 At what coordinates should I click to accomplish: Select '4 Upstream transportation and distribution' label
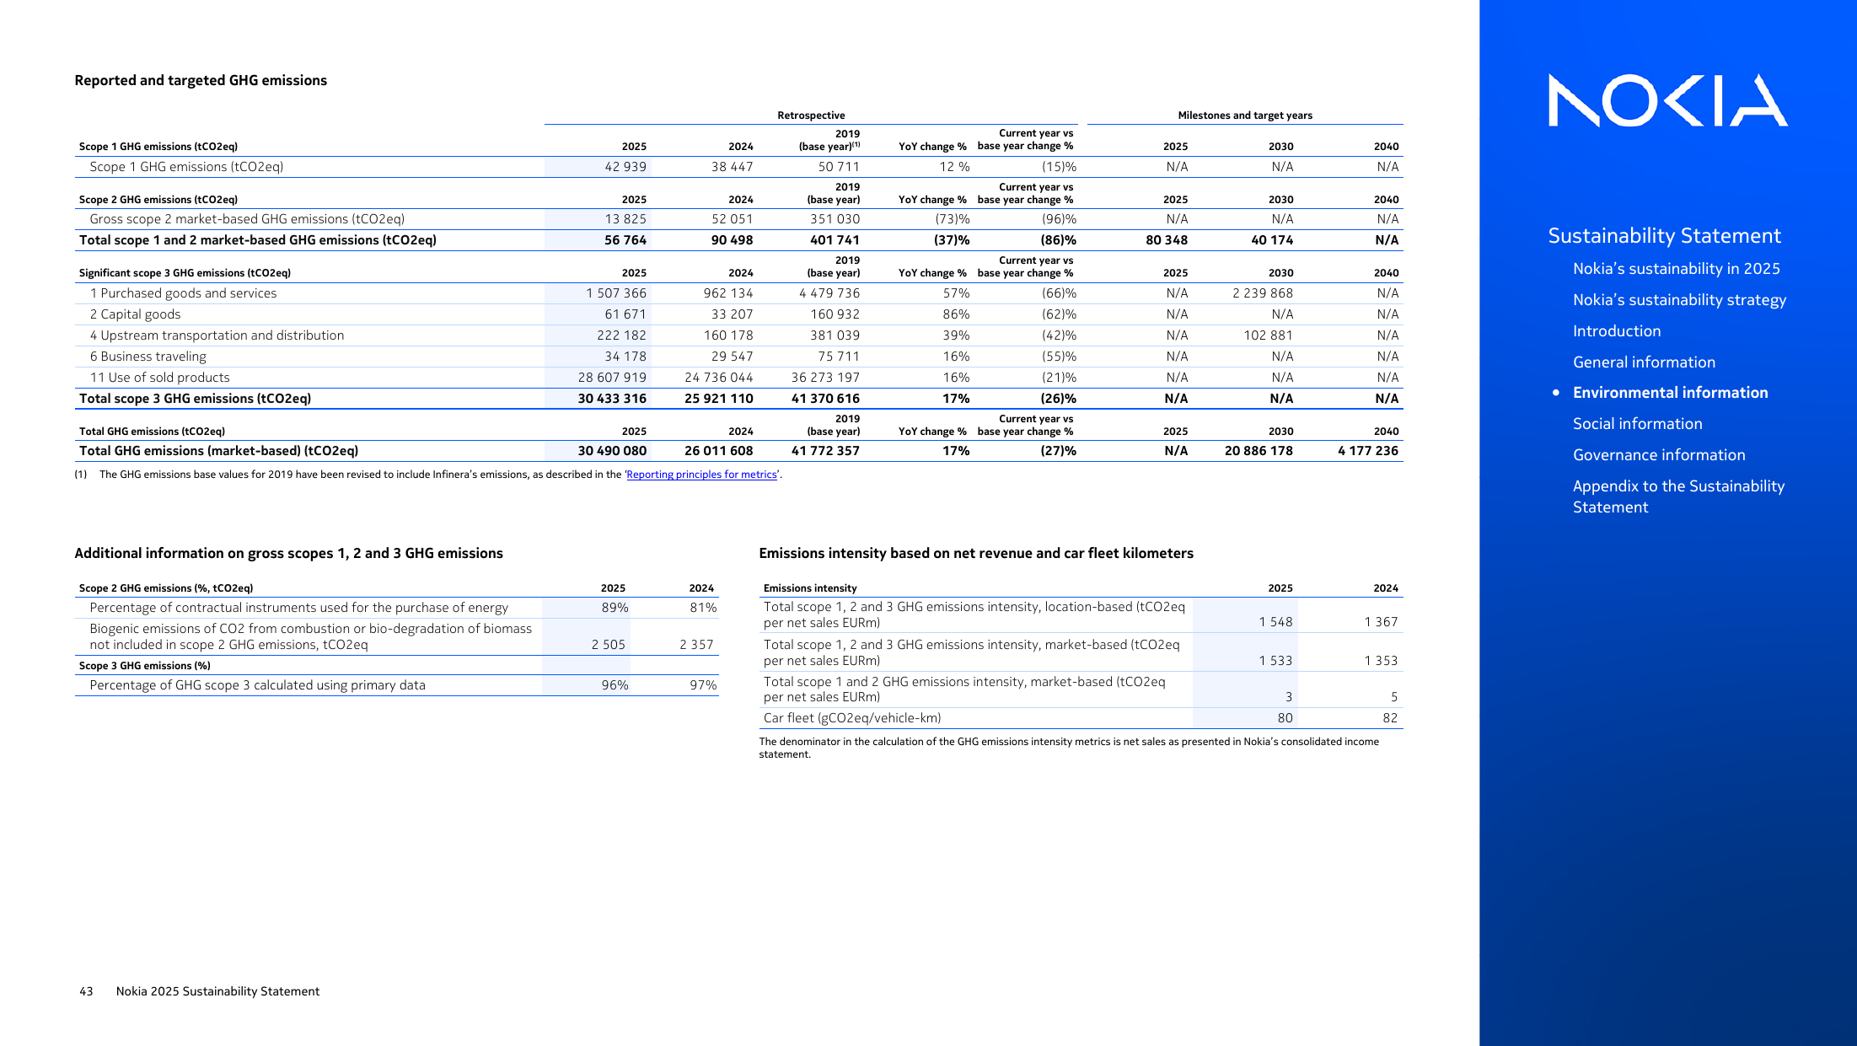tap(217, 335)
